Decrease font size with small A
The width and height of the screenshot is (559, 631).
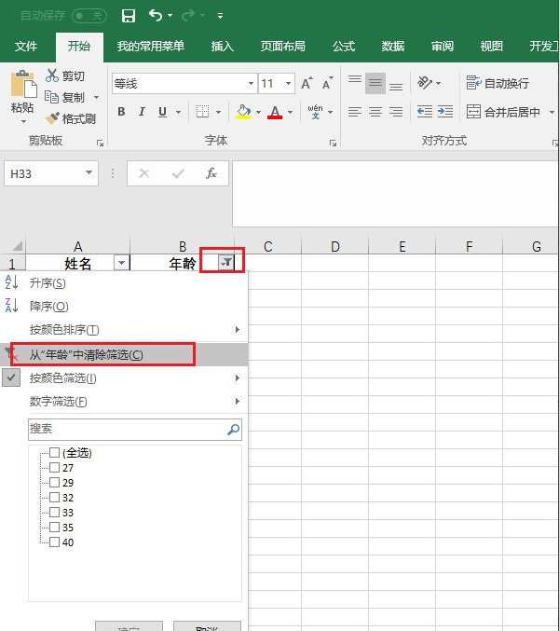(x=327, y=83)
